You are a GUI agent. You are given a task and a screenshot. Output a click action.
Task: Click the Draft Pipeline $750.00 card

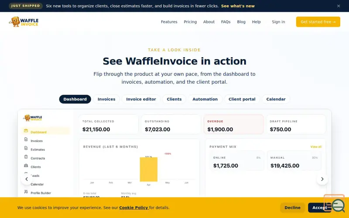coord(296,124)
